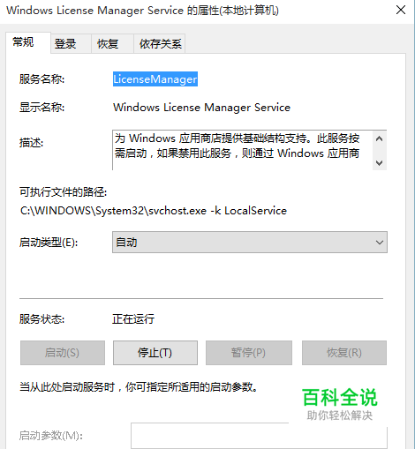Click the 恢复(R) resume button
The width and height of the screenshot is (415, 449).
[x=344, y=353]
